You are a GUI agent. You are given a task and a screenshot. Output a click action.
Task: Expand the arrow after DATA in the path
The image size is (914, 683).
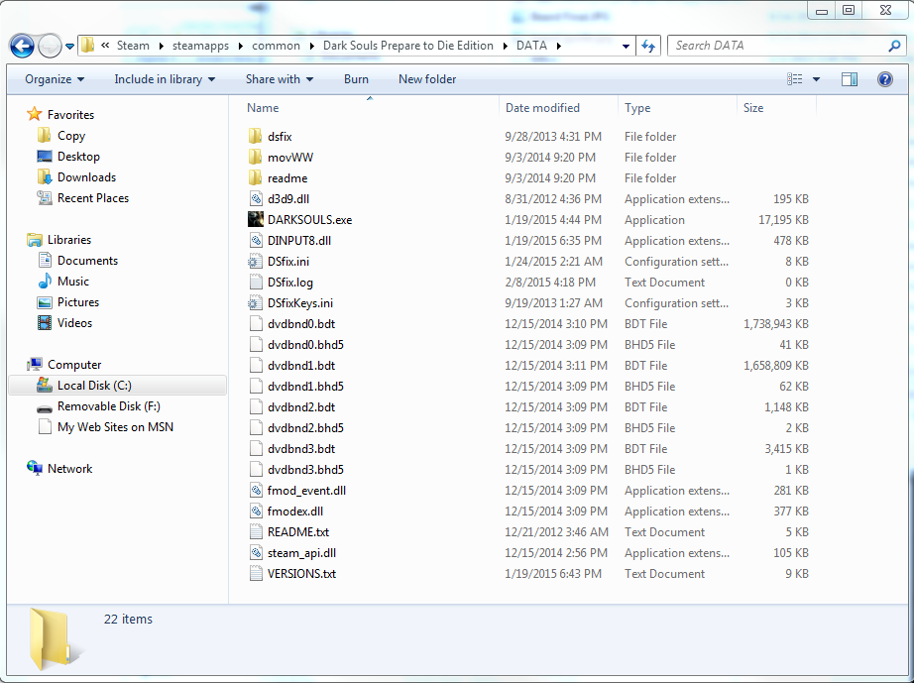tap(558, 46)
